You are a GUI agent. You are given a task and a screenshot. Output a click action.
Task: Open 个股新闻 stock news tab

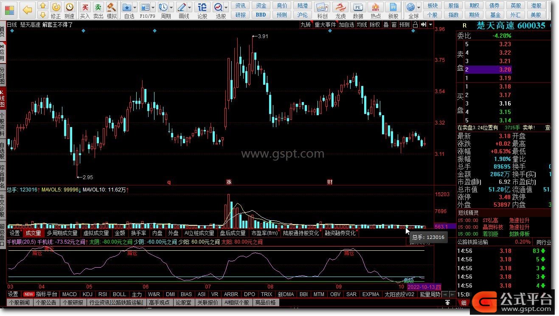point(19,302)
